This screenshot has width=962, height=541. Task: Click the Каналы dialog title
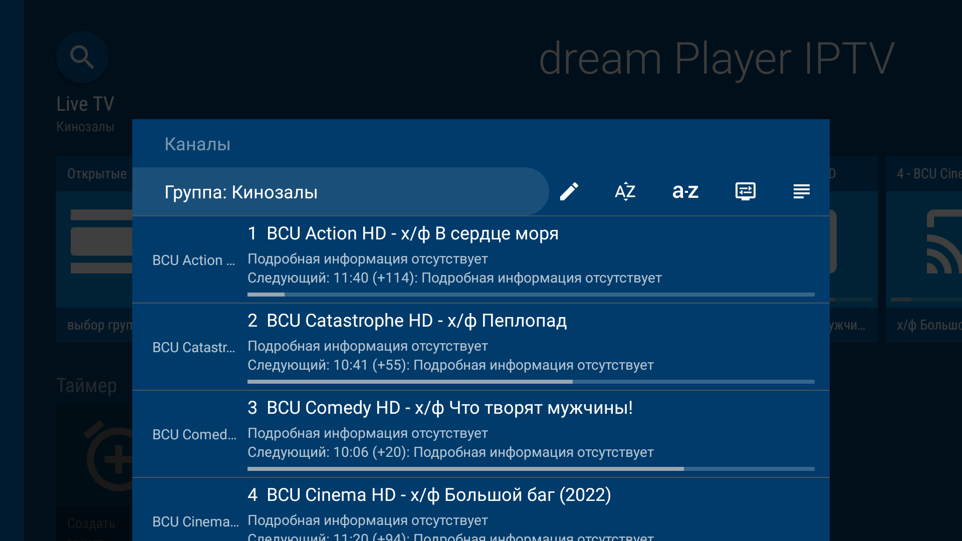tap(197, 144)
